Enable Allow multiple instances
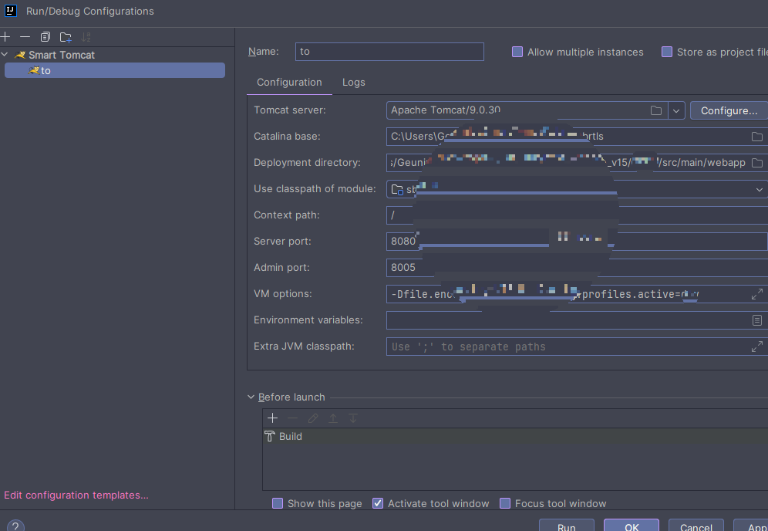The image size is (768, 531). [517, 52]
